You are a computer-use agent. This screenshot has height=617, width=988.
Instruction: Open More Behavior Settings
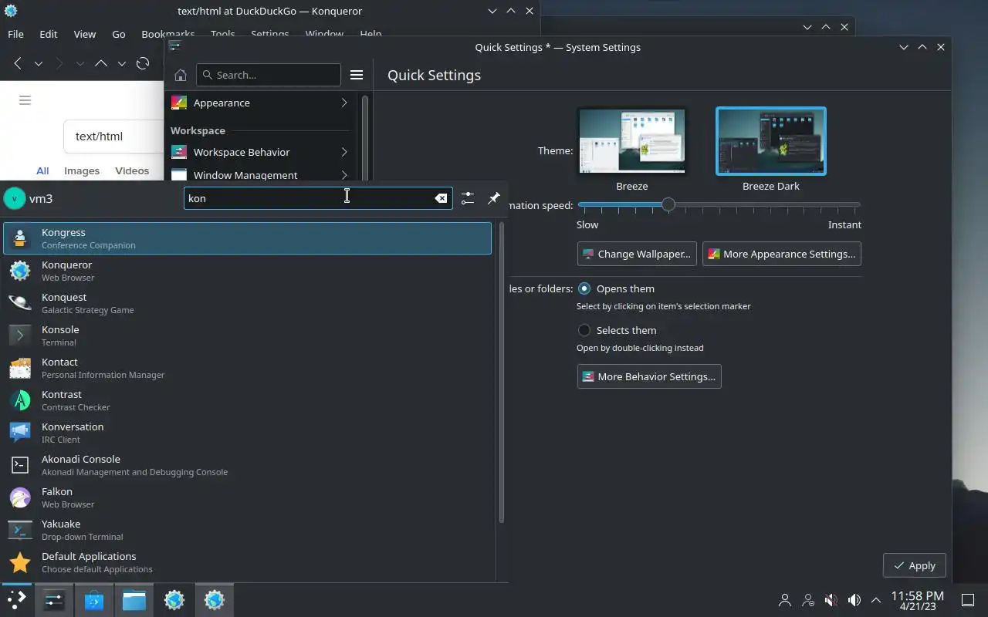pyautogui.click(x=649, y=376)
